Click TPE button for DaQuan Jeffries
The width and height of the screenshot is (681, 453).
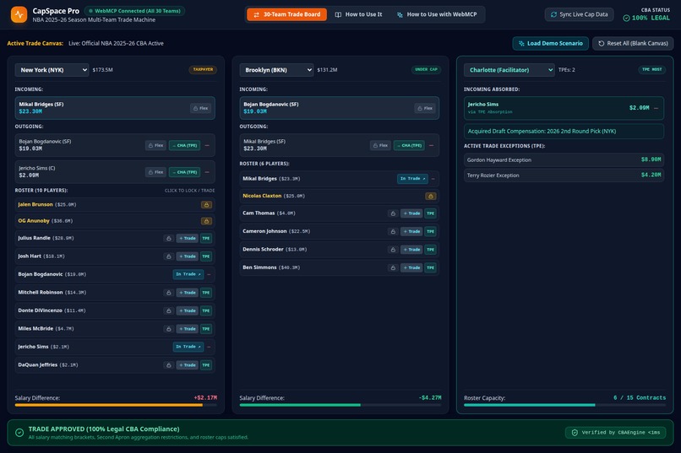(x=206, y=365)
